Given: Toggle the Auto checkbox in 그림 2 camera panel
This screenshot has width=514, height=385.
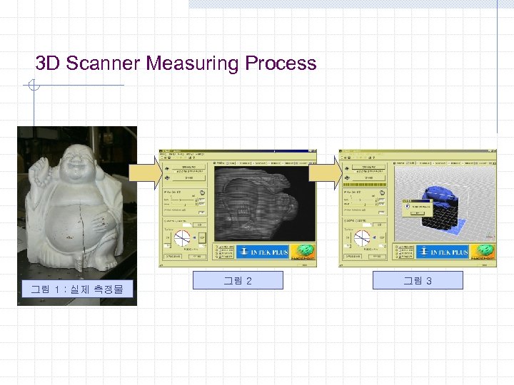Looking at the screenshot, I should pyautogui.click(x=165, y=192).
